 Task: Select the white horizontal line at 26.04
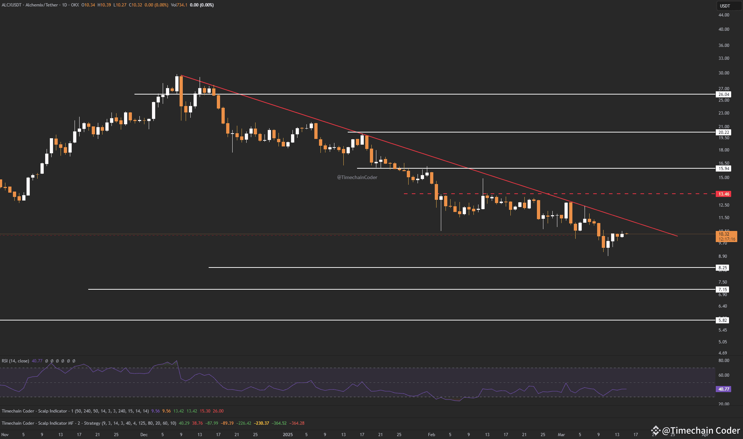point(425,94)
